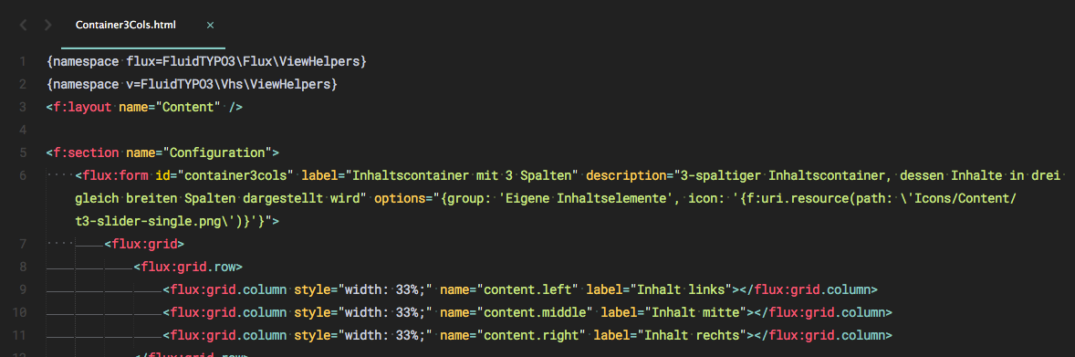Click line number 10 in the gutter
The image size is (1075, 357).
tap(20, 312)
